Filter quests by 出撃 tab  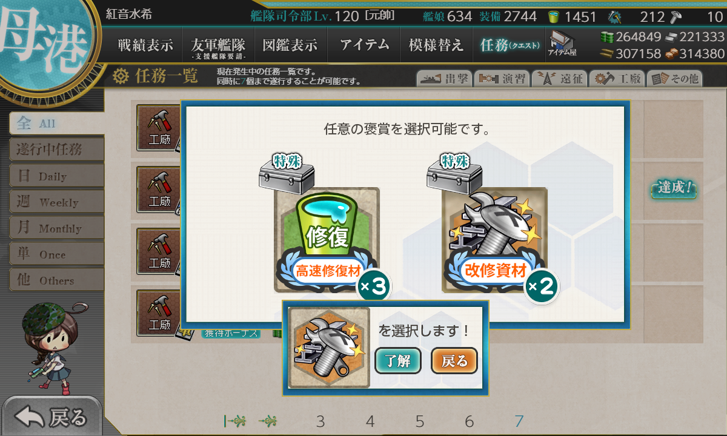443,79
